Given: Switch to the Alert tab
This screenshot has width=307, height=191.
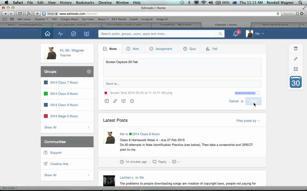Looking at the screenshot, I should click(x=133, y=49).
